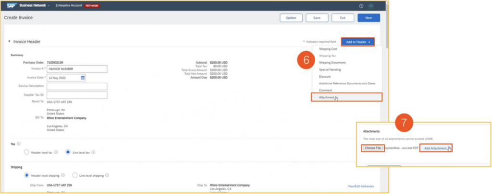Collapse the Invoice Header section triangle
The width and height of the screenshot is (492, 194).
10,41
